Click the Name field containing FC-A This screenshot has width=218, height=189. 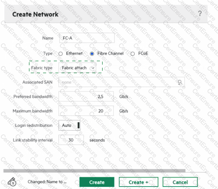pos(86,39)
